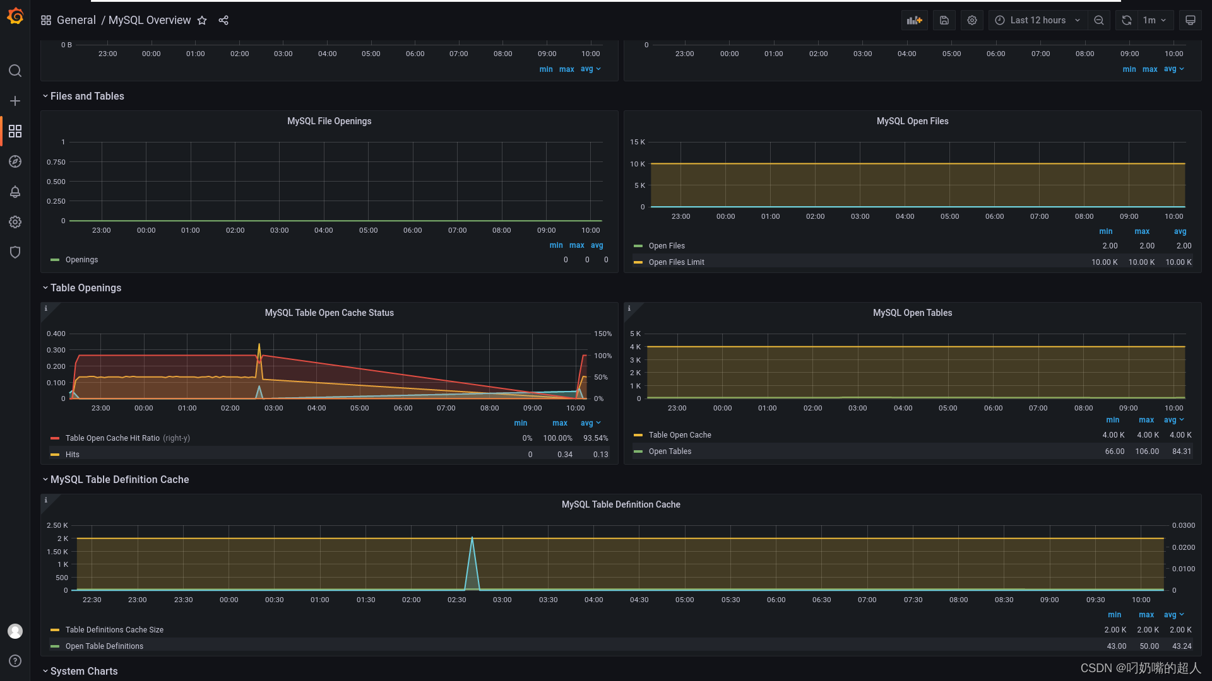1212x681 pixels.
Task: Toggle the Open Files Limit series
Action: (676, 262)
